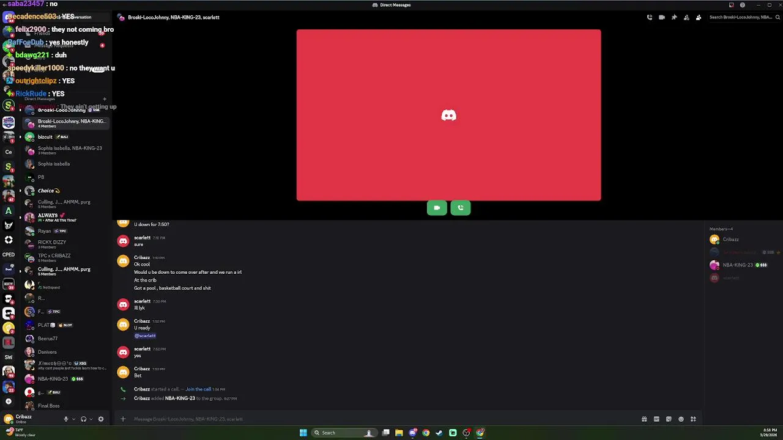
Task: Select Cribazz in the members list
Action: [x=743, y=240]
